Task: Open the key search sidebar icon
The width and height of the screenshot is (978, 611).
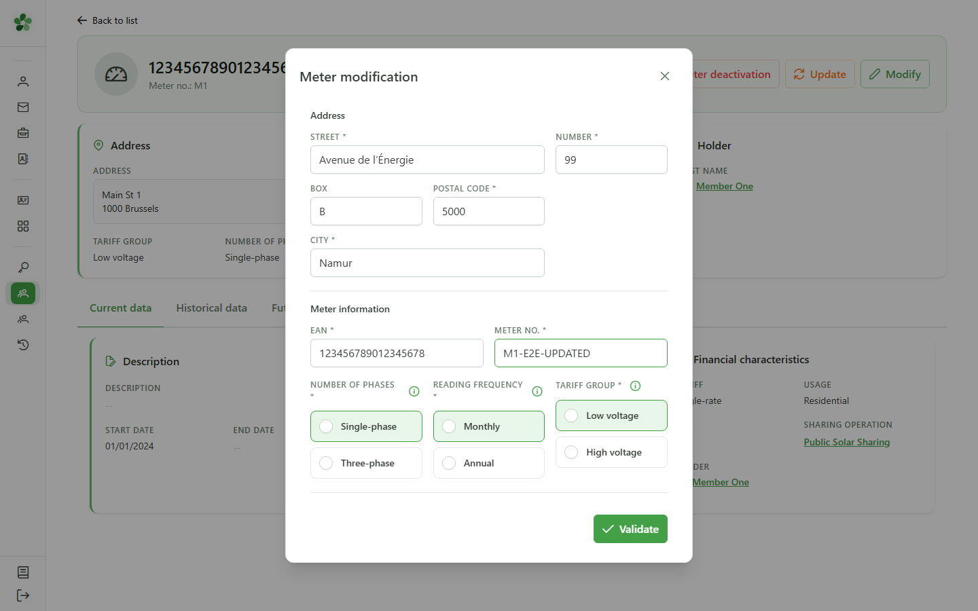Action: tap(23, 267)
